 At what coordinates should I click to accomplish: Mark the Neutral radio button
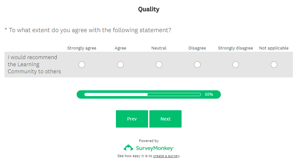tap(159, 65)
